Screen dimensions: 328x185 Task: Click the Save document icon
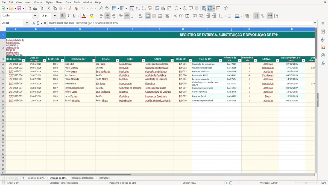[19, 8]
